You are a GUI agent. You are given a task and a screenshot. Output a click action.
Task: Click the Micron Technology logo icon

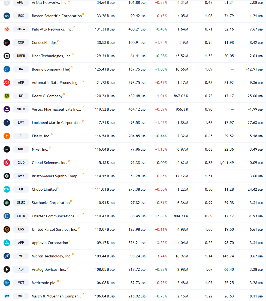(x=7, y=256)
